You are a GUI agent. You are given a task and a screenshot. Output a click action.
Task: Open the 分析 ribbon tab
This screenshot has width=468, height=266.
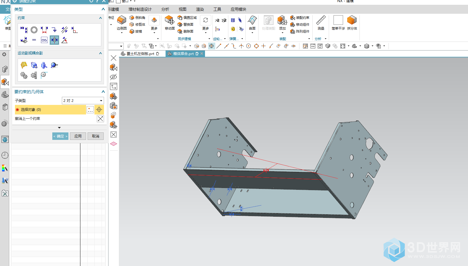165,9
